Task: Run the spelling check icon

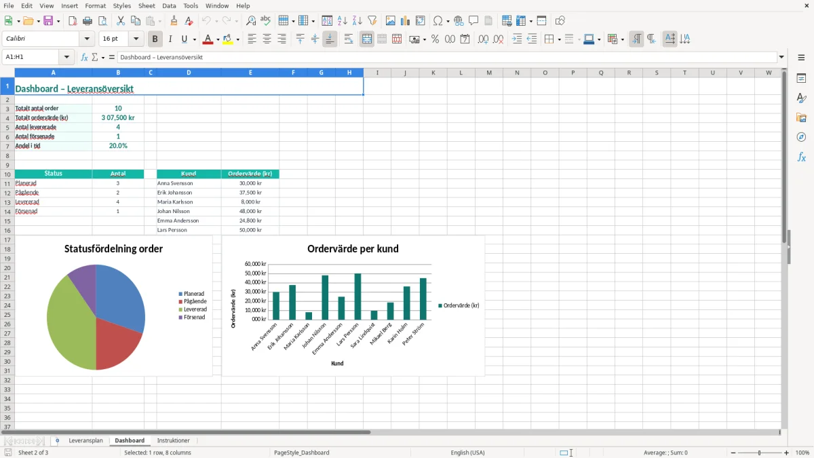Action: click(x=266, y=21)
